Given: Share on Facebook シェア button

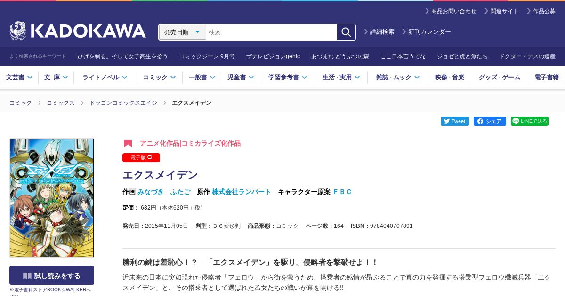Looking at the screenshot, I should pos(490,121).
